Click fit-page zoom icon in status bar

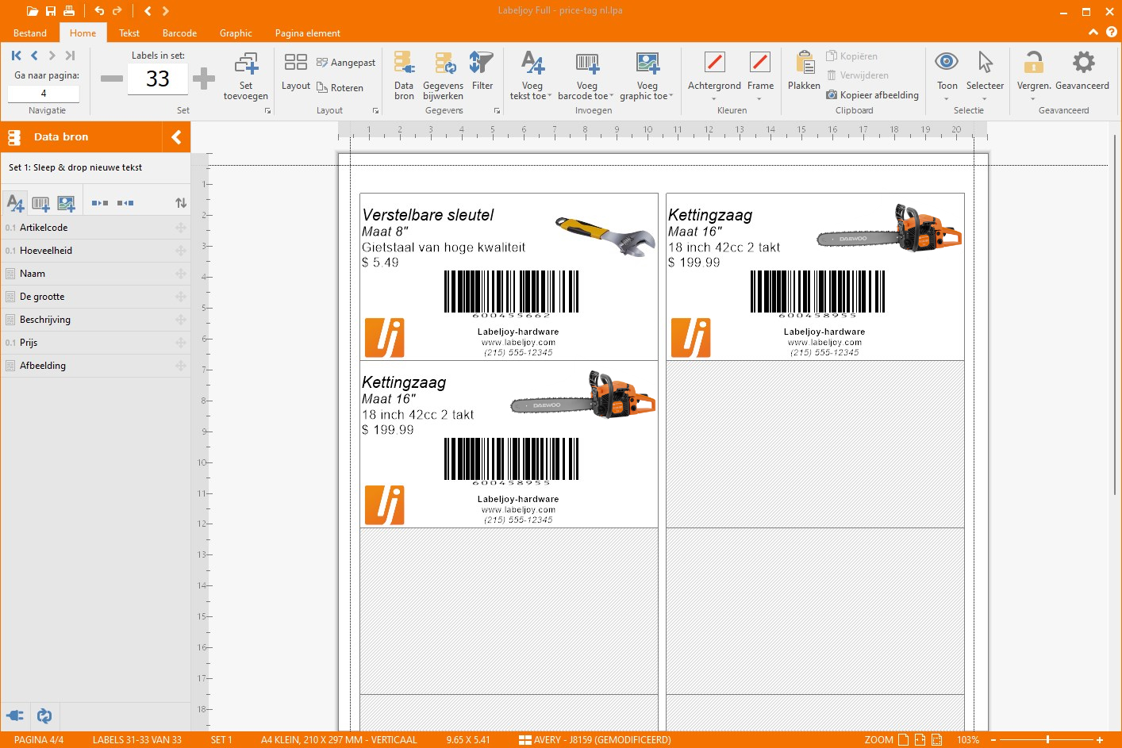(903, 739)
